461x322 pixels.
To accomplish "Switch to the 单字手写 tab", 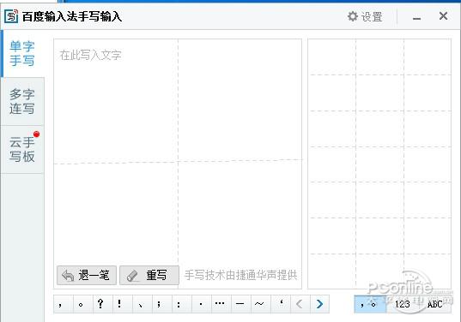I will (22, 54).
